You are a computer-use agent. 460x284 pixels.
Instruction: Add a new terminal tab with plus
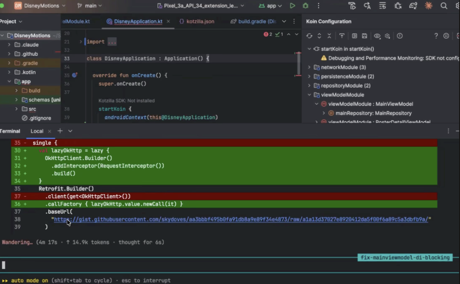(x=60, y=131)
